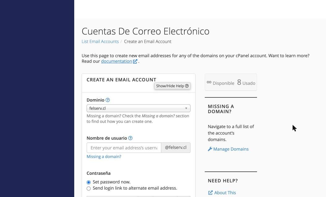Image resolution: width=326 pixels, height=197 pixels.
Task: Click the Contraseña label
Action: tap(99, 173)
